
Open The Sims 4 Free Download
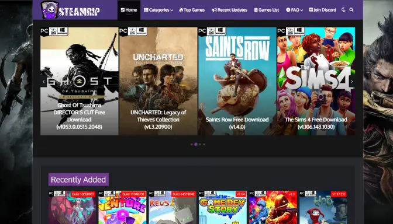(x=316, y=81)
